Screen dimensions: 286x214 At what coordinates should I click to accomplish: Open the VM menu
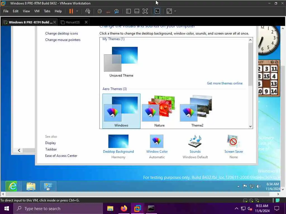37,11
